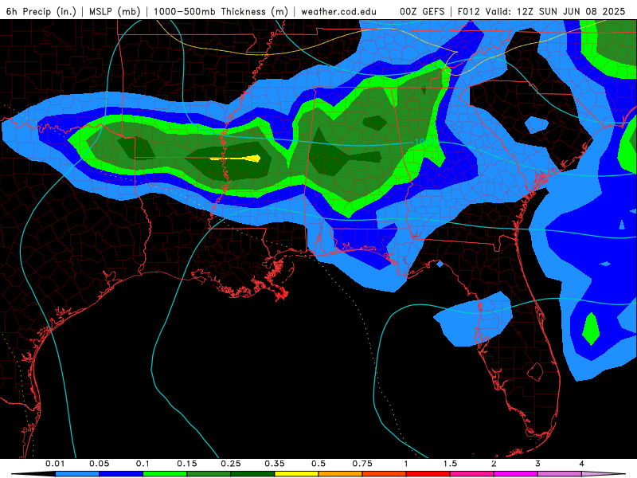Select the red 1–1.5 legend swatch
The image size is (637, 478).
(x=428, y=474)
